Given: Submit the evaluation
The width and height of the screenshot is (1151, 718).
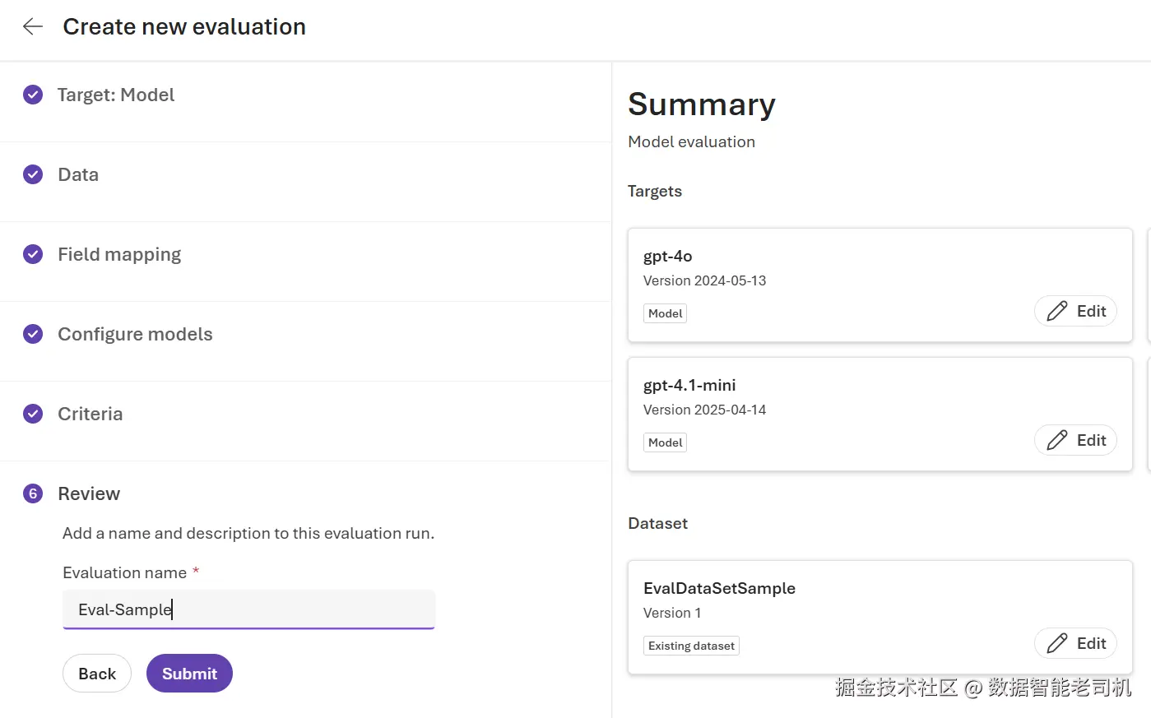Looking at the screenshot, I should point(189,674).
